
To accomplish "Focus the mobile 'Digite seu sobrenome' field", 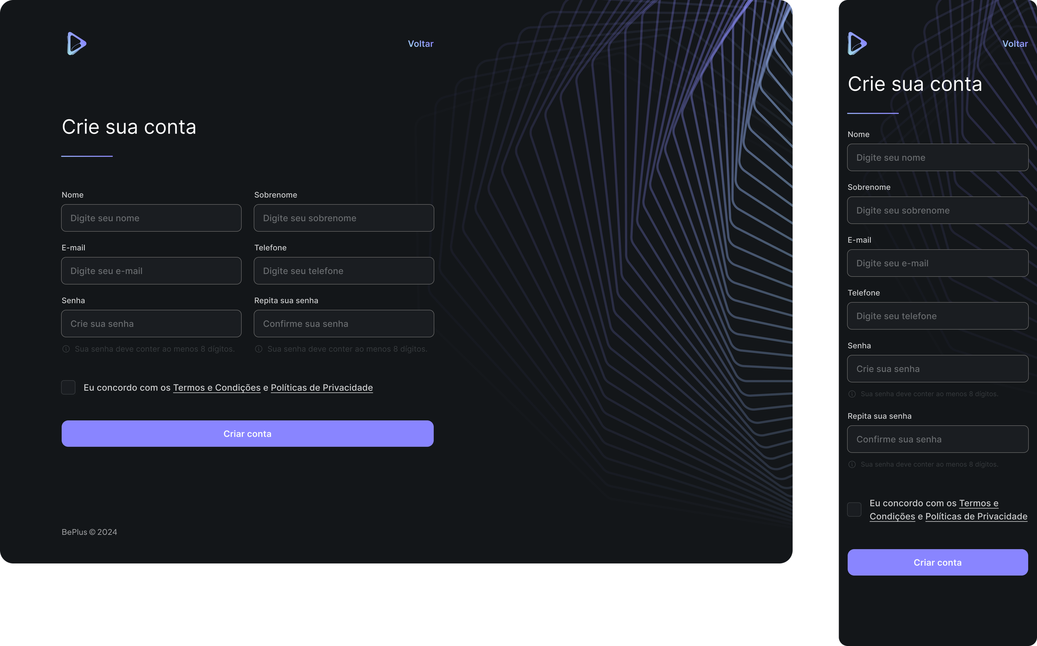I will point(938,210).
